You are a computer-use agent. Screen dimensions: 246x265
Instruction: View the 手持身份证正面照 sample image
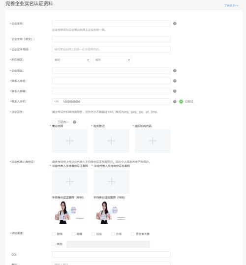point(69,212)
